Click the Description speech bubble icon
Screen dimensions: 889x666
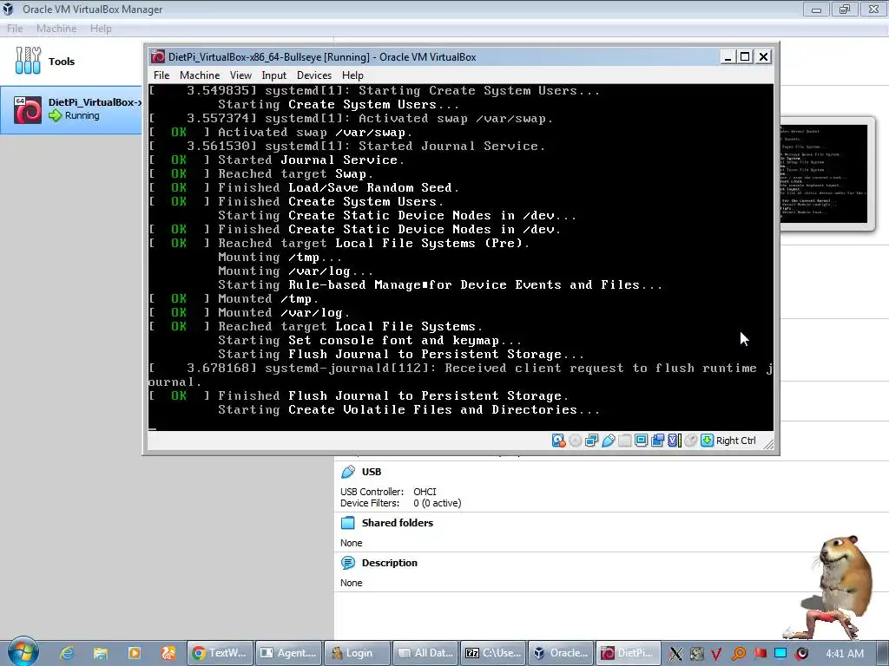[x=347, y=563]
